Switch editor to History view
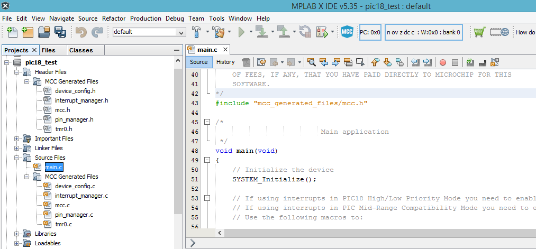The image size is (536, 249). (225, 62)
